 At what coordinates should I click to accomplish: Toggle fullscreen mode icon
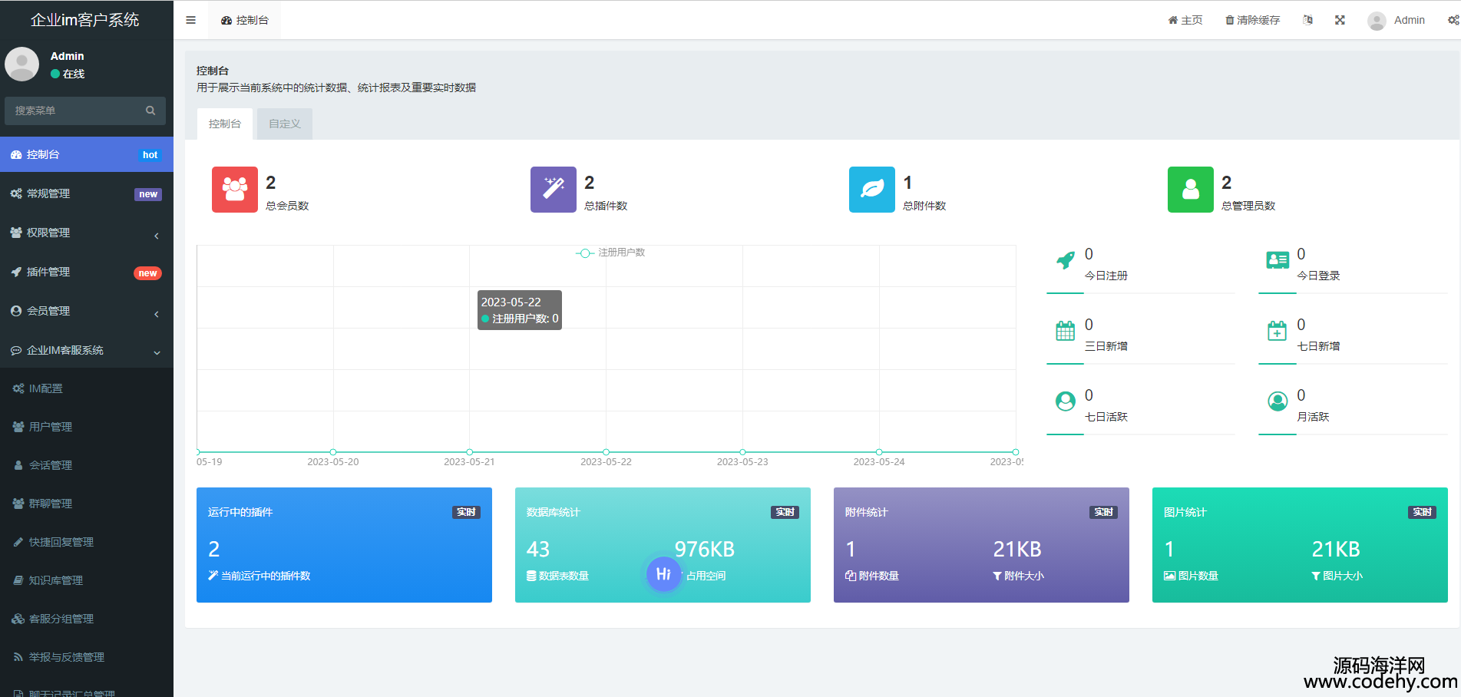(1340, 20)
